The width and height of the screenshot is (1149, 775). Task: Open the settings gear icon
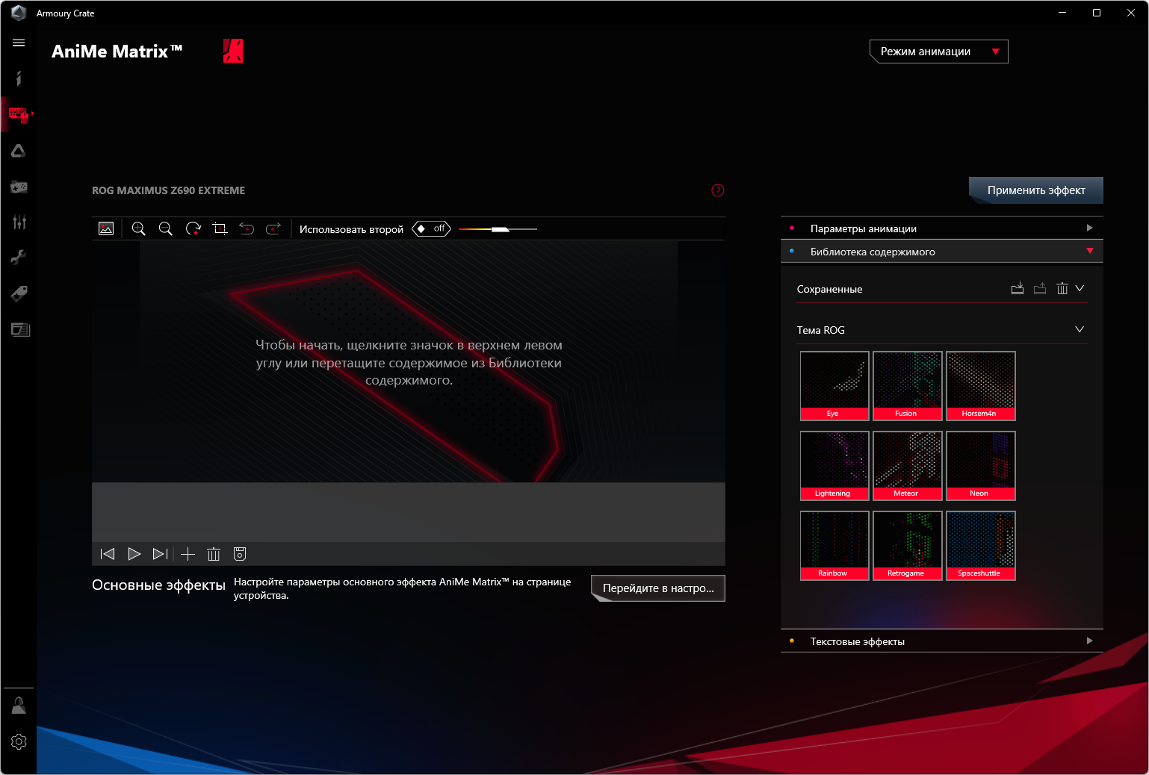point(19,741)
